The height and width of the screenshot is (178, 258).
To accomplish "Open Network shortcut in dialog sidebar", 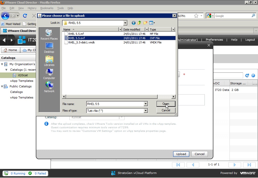I will [x=49, y=87].
